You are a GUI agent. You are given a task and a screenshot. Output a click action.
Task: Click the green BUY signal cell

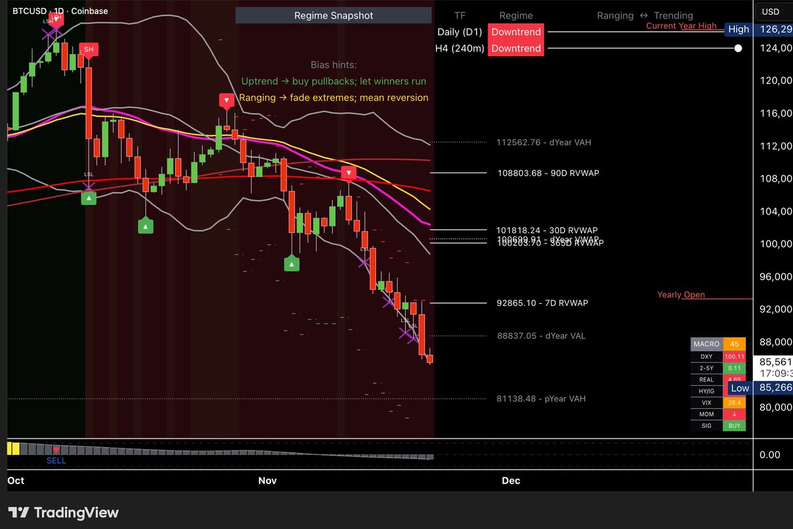tap(734, 426)
